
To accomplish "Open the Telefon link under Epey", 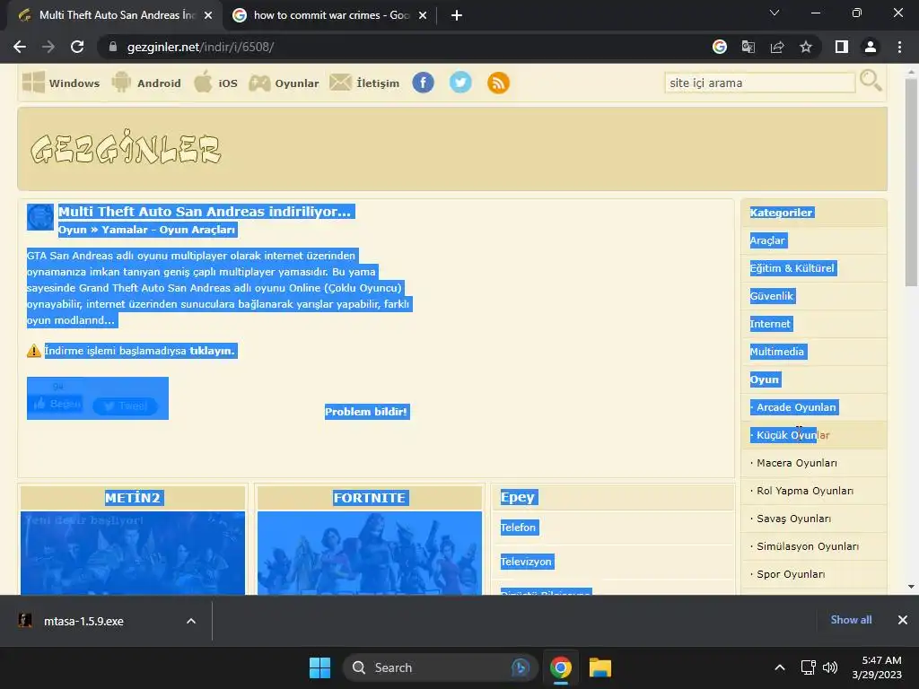I will pos(518,528).
